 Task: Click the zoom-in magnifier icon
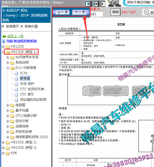click(147, 12)
